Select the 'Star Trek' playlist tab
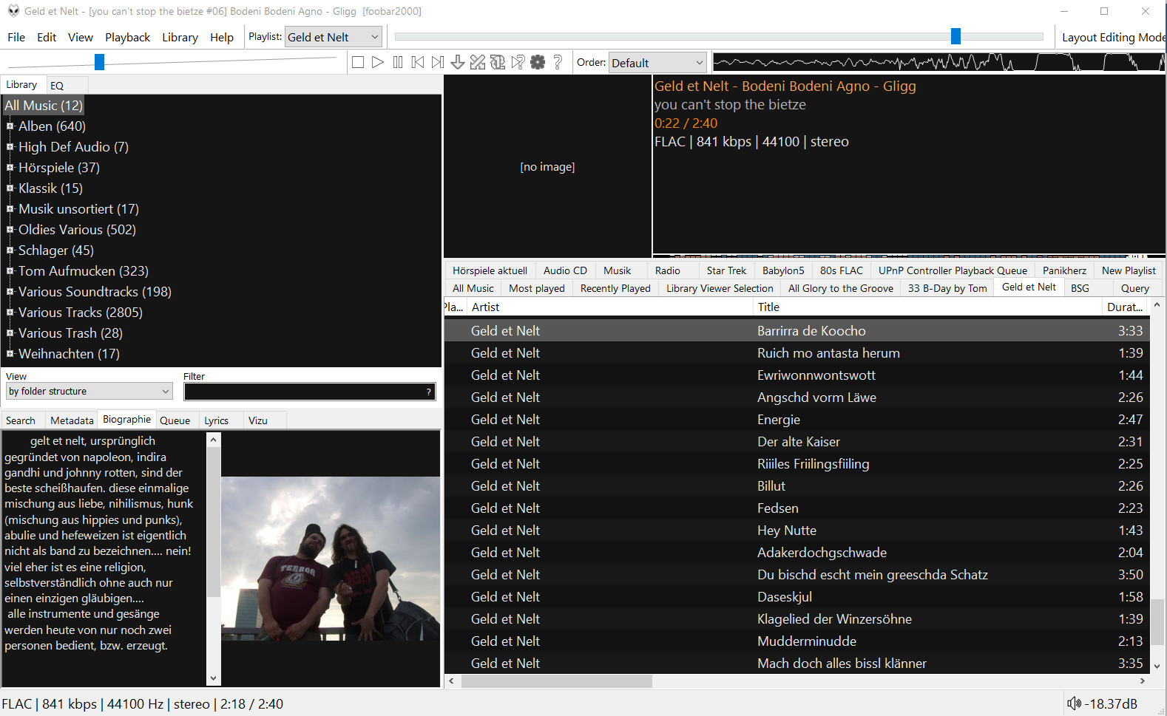 pos(726,270)
